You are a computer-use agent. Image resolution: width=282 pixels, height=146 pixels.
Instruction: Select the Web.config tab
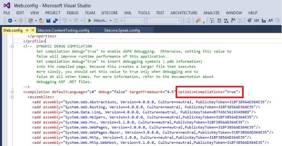tap(13, 30)
